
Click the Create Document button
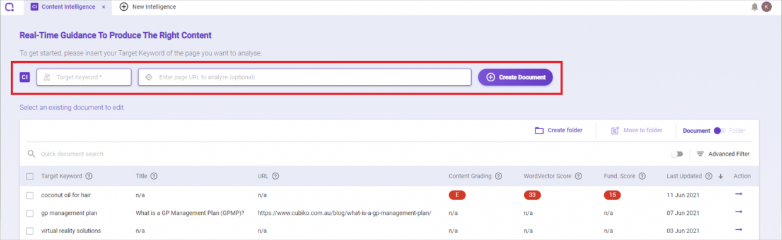pos(515,77)
